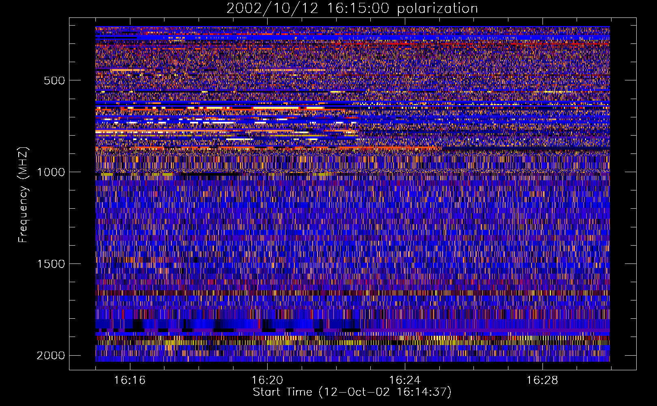Click the 500 frequency tick label

click(x=54, y=80)
